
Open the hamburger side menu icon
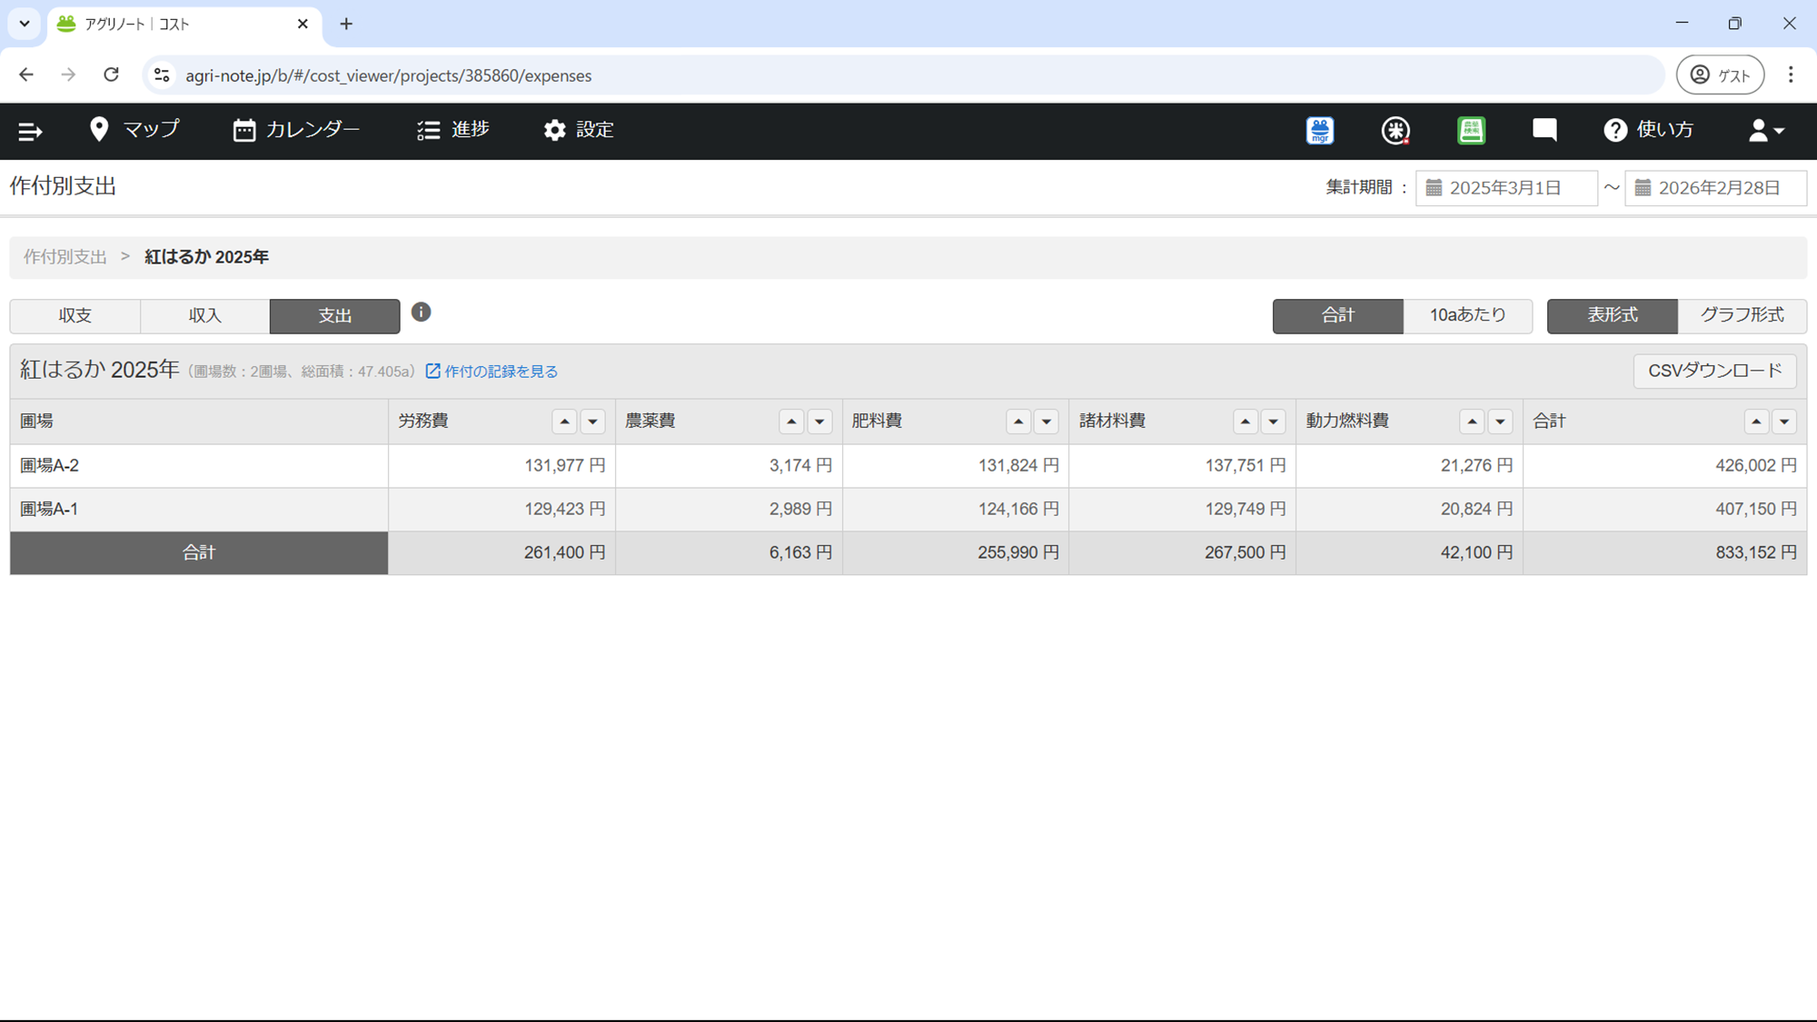[x=30, y=132]
